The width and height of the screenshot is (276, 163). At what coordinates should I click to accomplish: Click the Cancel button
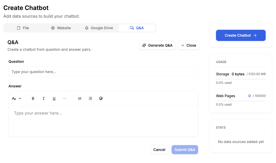click(x=159, y=149)
